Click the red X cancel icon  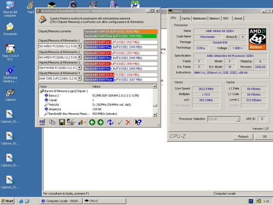point(128,123)
